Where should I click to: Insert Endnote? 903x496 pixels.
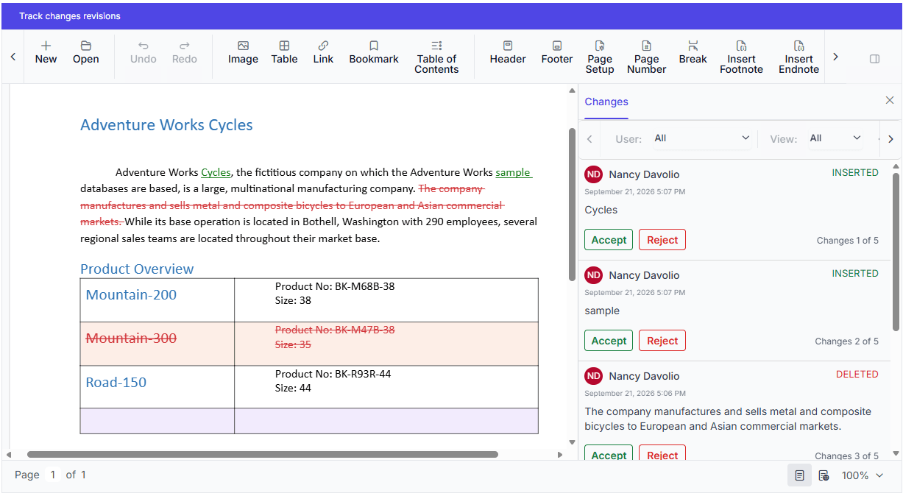798,57
